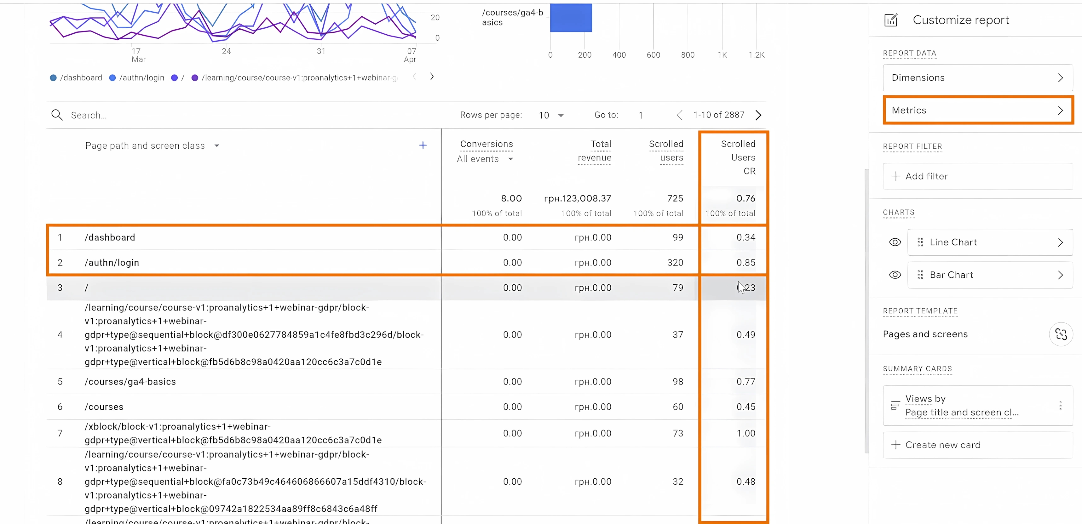Image resolution: width=1082 pixels, height=524 pixels.
Task: Click Scrolled Users CR value 0.85
Action: point(745,263)
